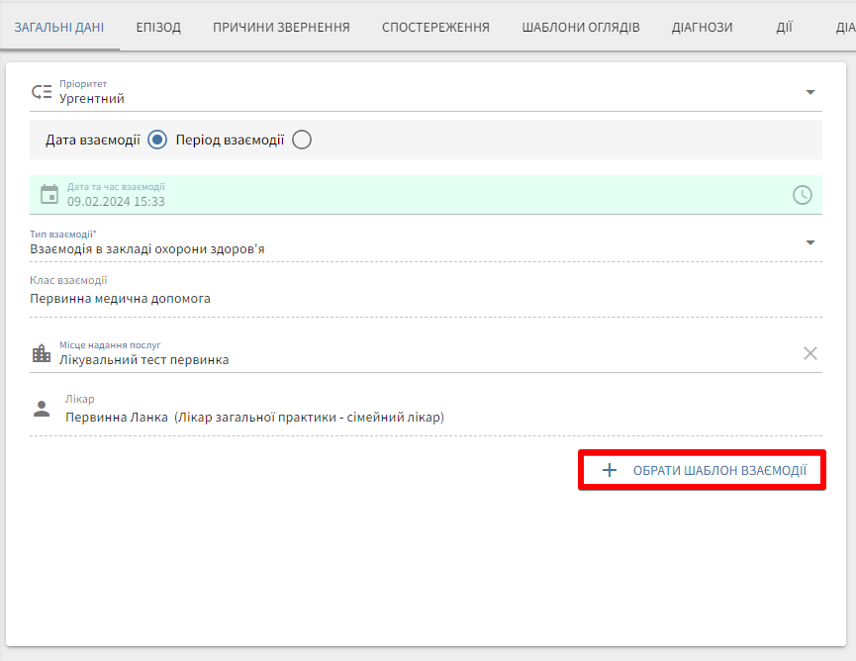Select the Період взаємодії radio button

click(x=302, y=140)
